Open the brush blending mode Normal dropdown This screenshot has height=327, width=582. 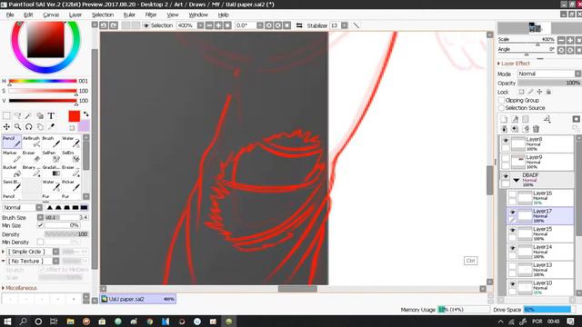click(x=22, y=208)
